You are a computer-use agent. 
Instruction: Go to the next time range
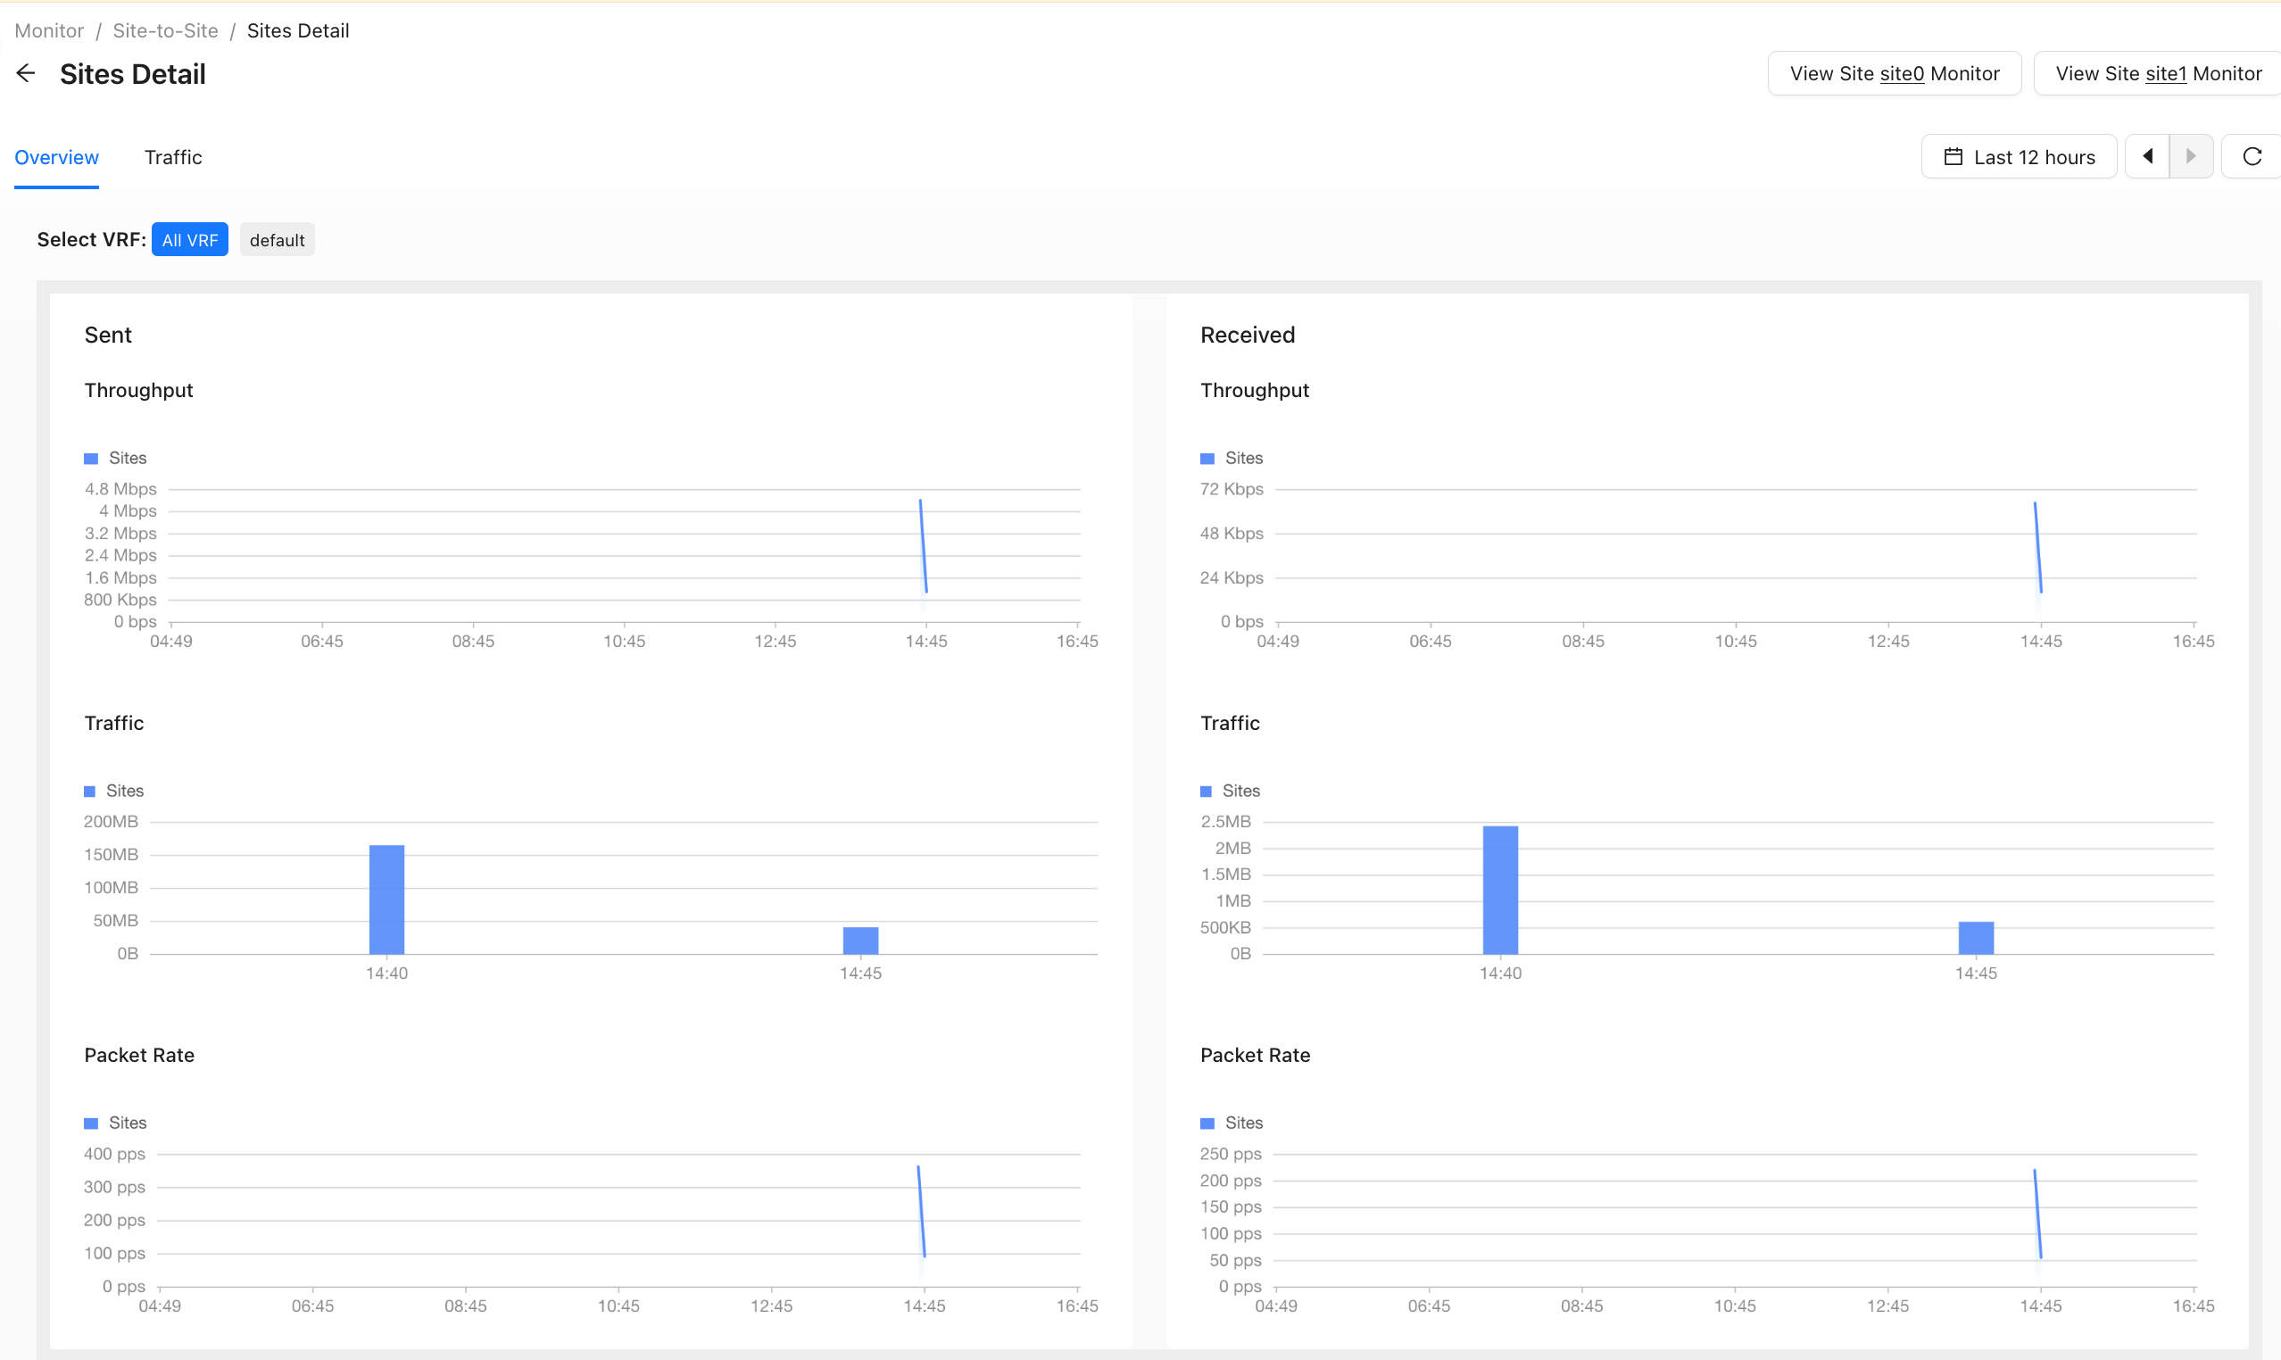[2190, 157]
